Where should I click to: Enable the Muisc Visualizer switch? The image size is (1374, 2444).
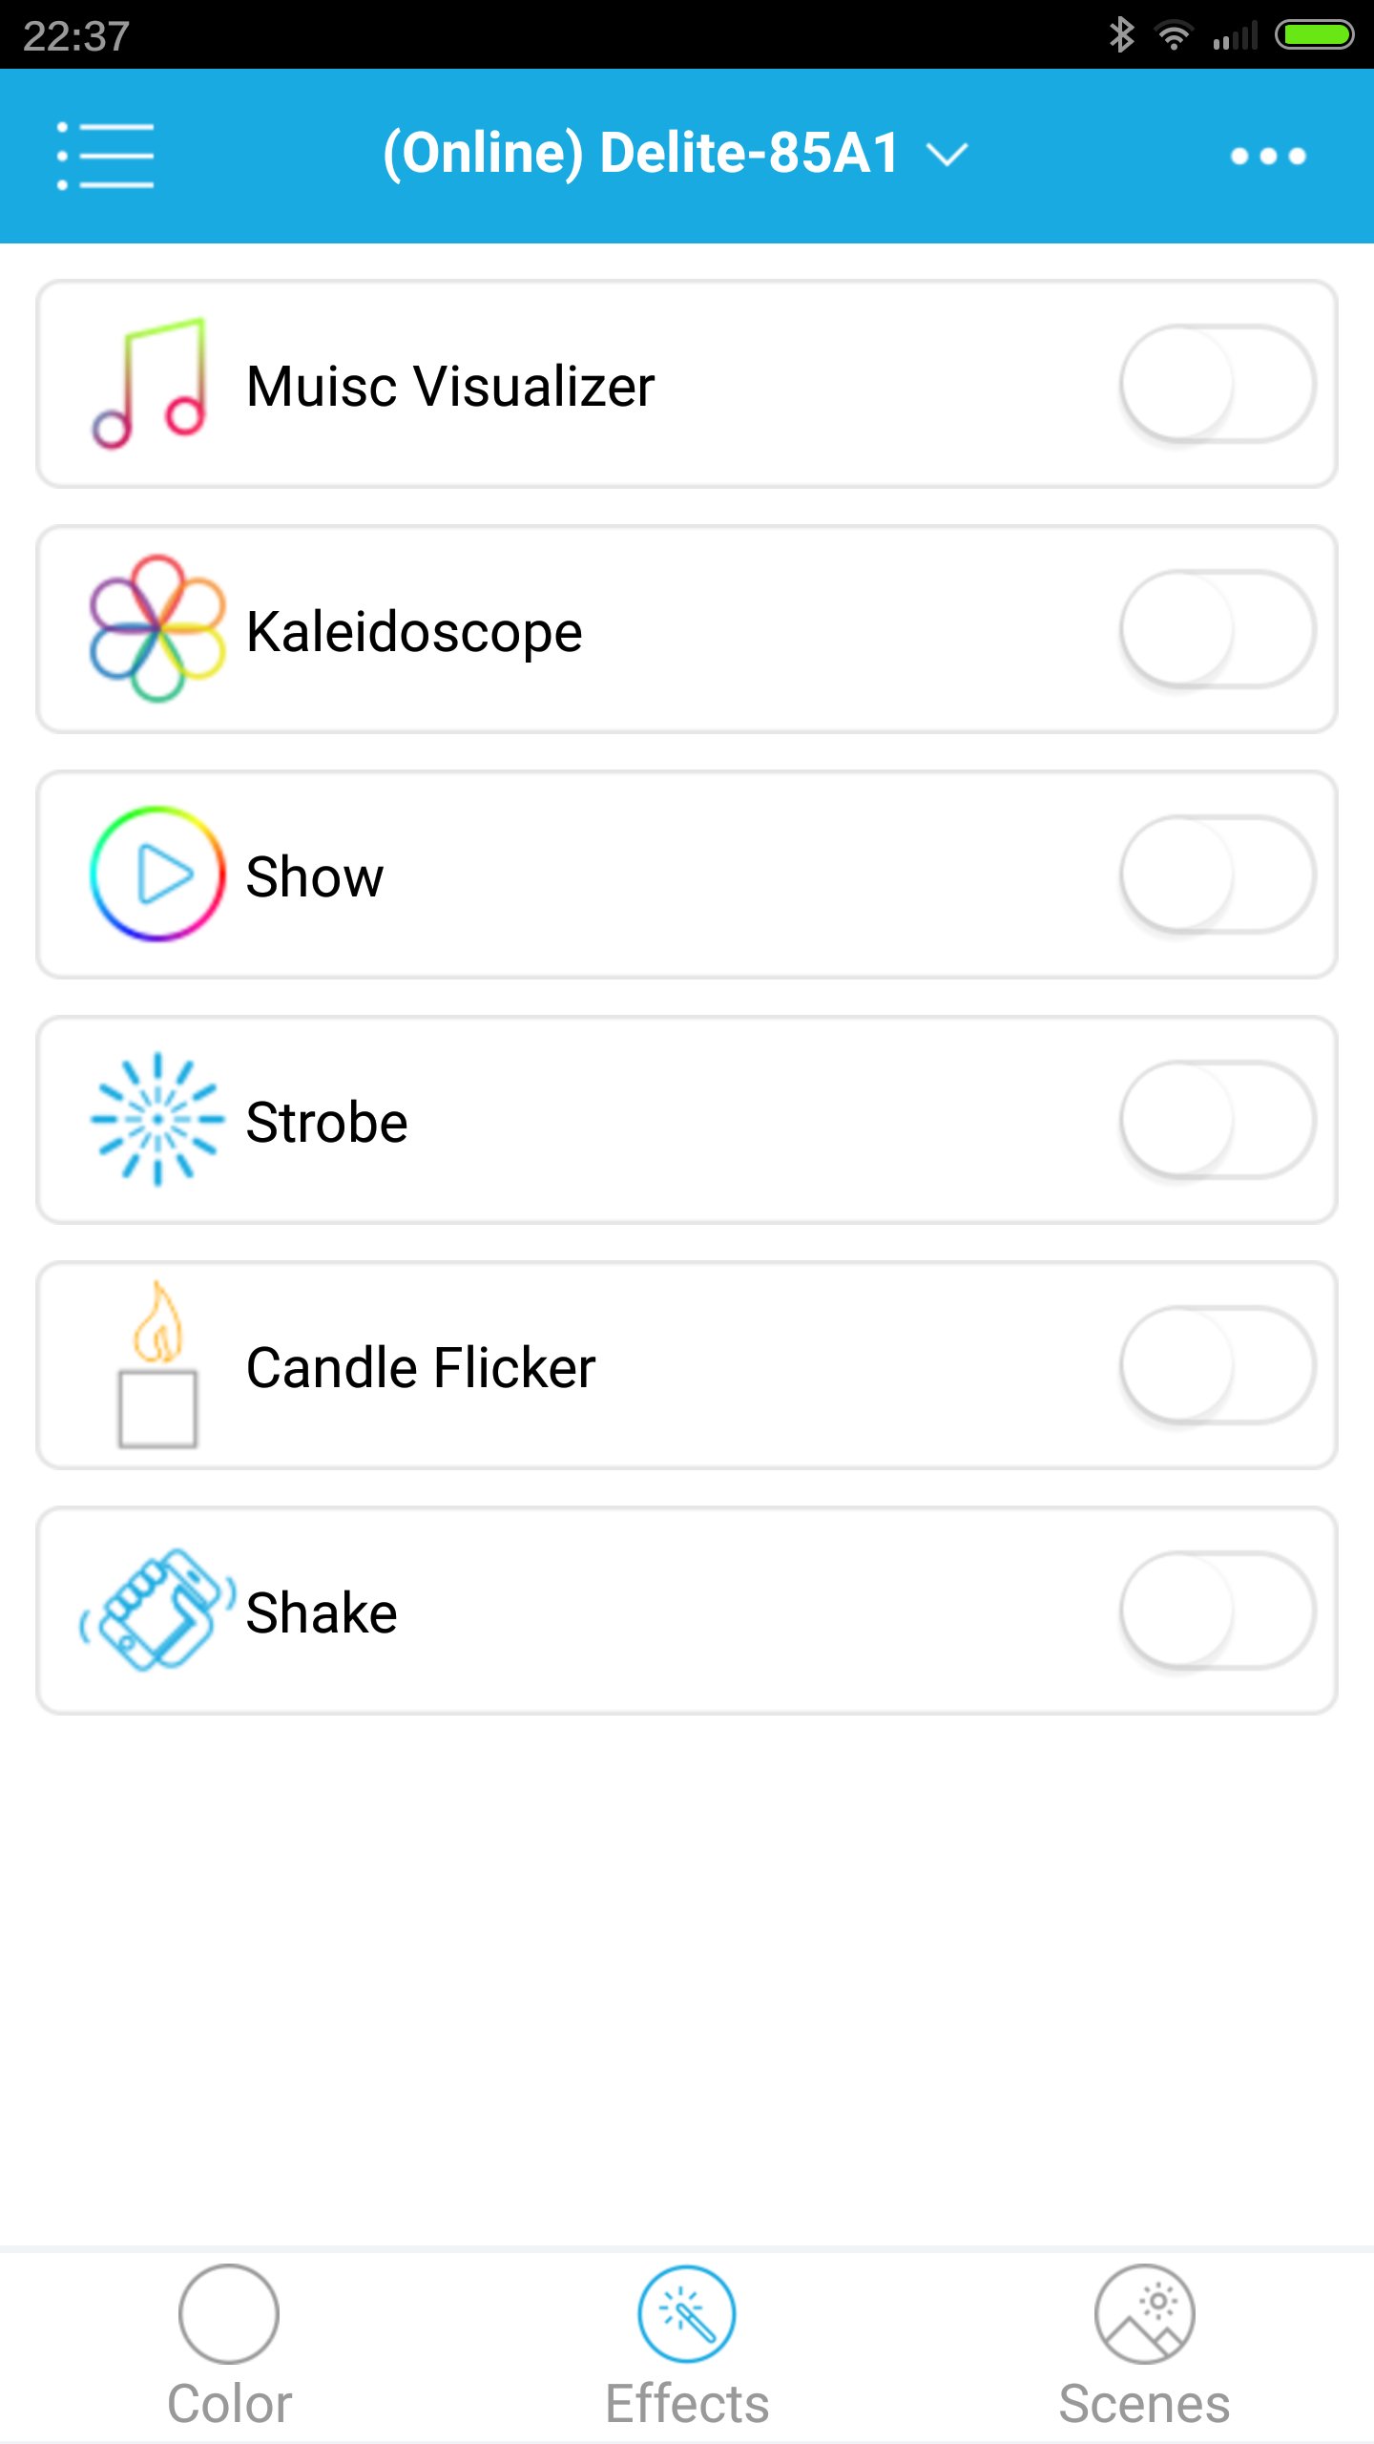tap(1217, 384)
